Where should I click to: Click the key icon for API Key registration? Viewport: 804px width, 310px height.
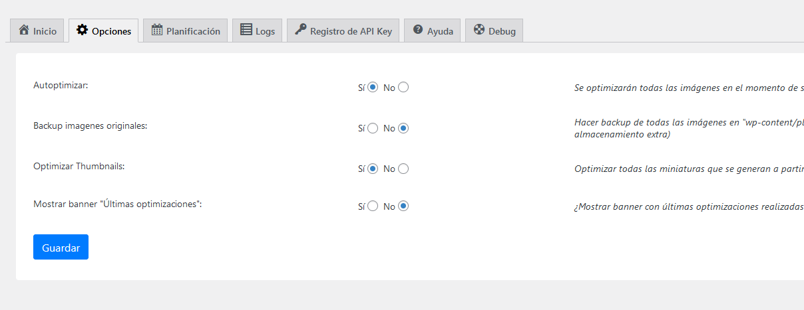[x=301, y=30]
